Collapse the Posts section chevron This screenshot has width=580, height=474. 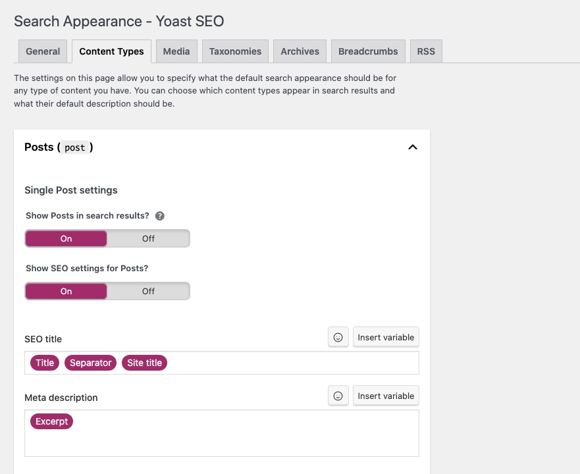(x=413, y=147)
